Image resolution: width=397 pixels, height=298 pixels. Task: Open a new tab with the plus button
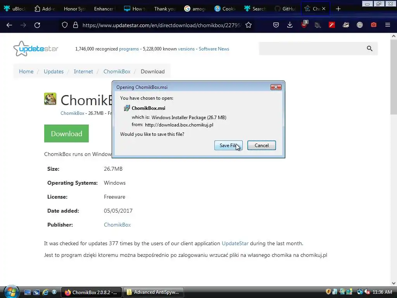(338, 9)
